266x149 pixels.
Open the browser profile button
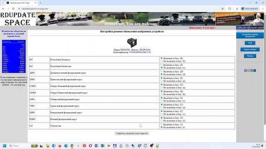[x=250, y=9]
